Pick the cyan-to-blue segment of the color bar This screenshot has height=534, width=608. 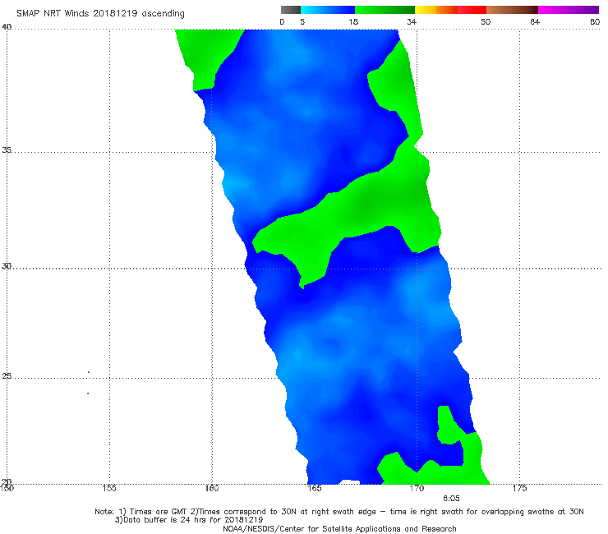(x=328, y=10)
